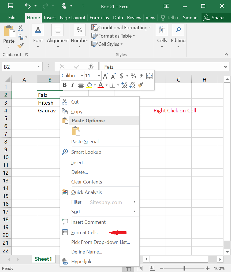
Task: Switch to the Formulas tab
Action: (99, 18)
